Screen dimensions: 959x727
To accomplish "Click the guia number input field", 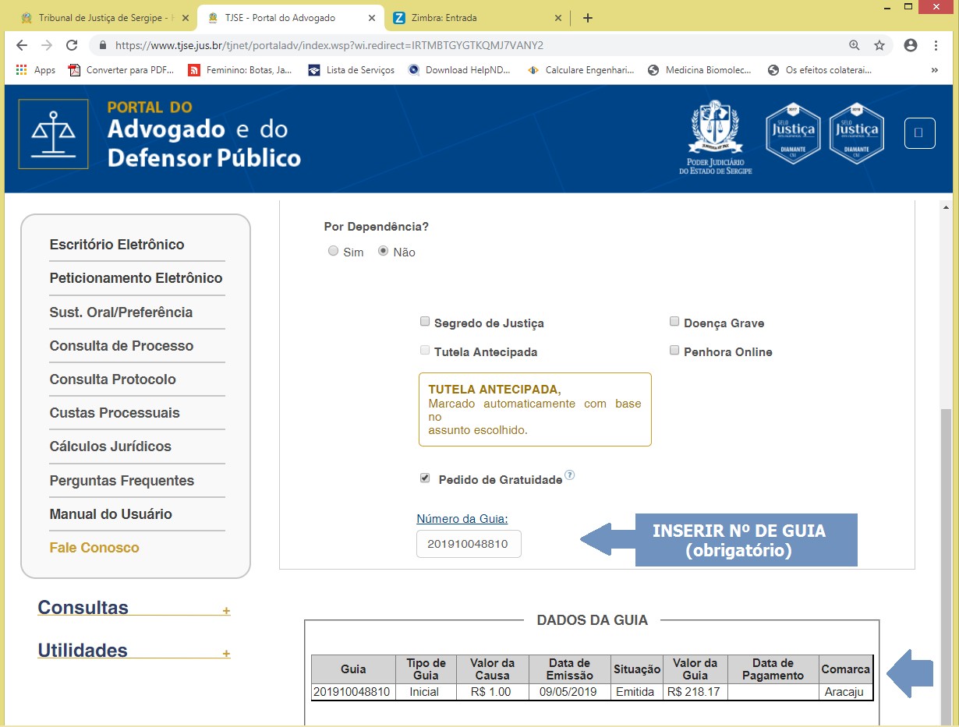I will pyautogui.click(x=469, y=544).
